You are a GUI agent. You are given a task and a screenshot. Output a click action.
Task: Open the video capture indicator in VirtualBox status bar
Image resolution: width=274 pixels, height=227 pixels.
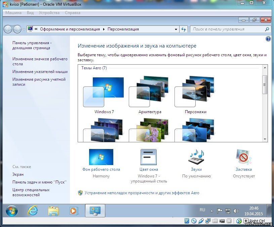click(222, 221)
